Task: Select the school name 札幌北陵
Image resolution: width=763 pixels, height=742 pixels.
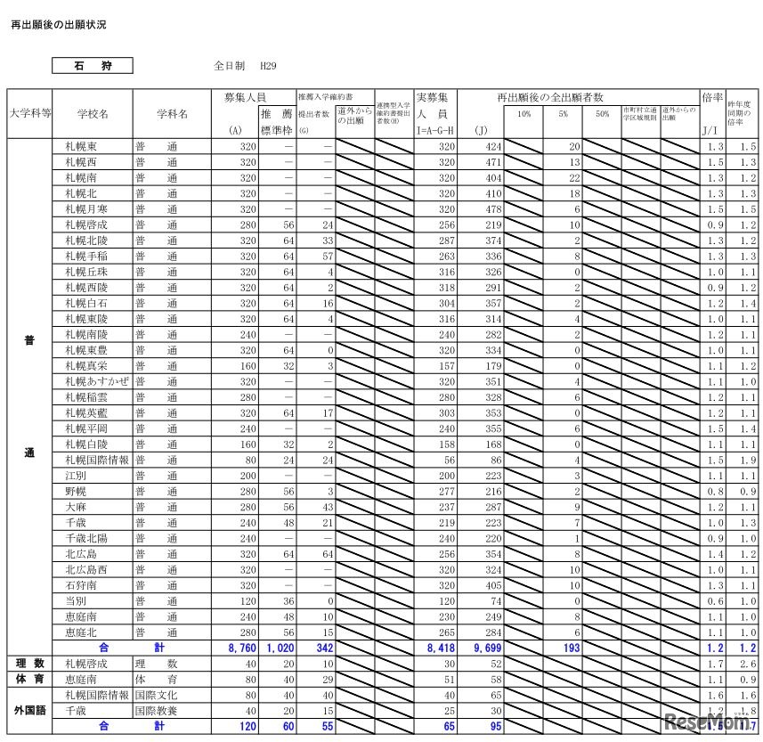Action: (86, 241)
